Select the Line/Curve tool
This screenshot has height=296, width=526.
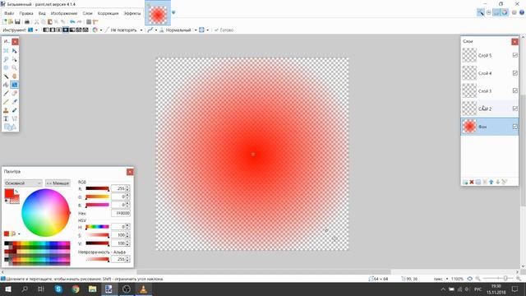15,118
